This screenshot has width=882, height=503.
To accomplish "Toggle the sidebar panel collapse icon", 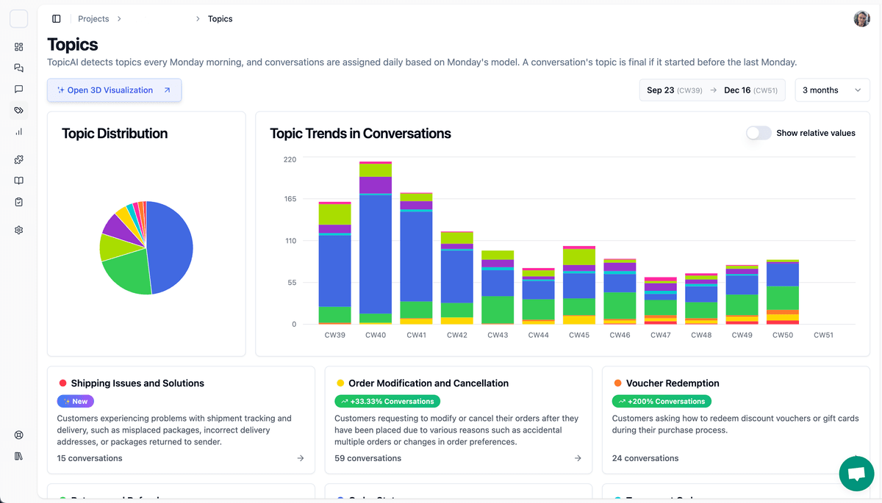I will pos(57,19).
